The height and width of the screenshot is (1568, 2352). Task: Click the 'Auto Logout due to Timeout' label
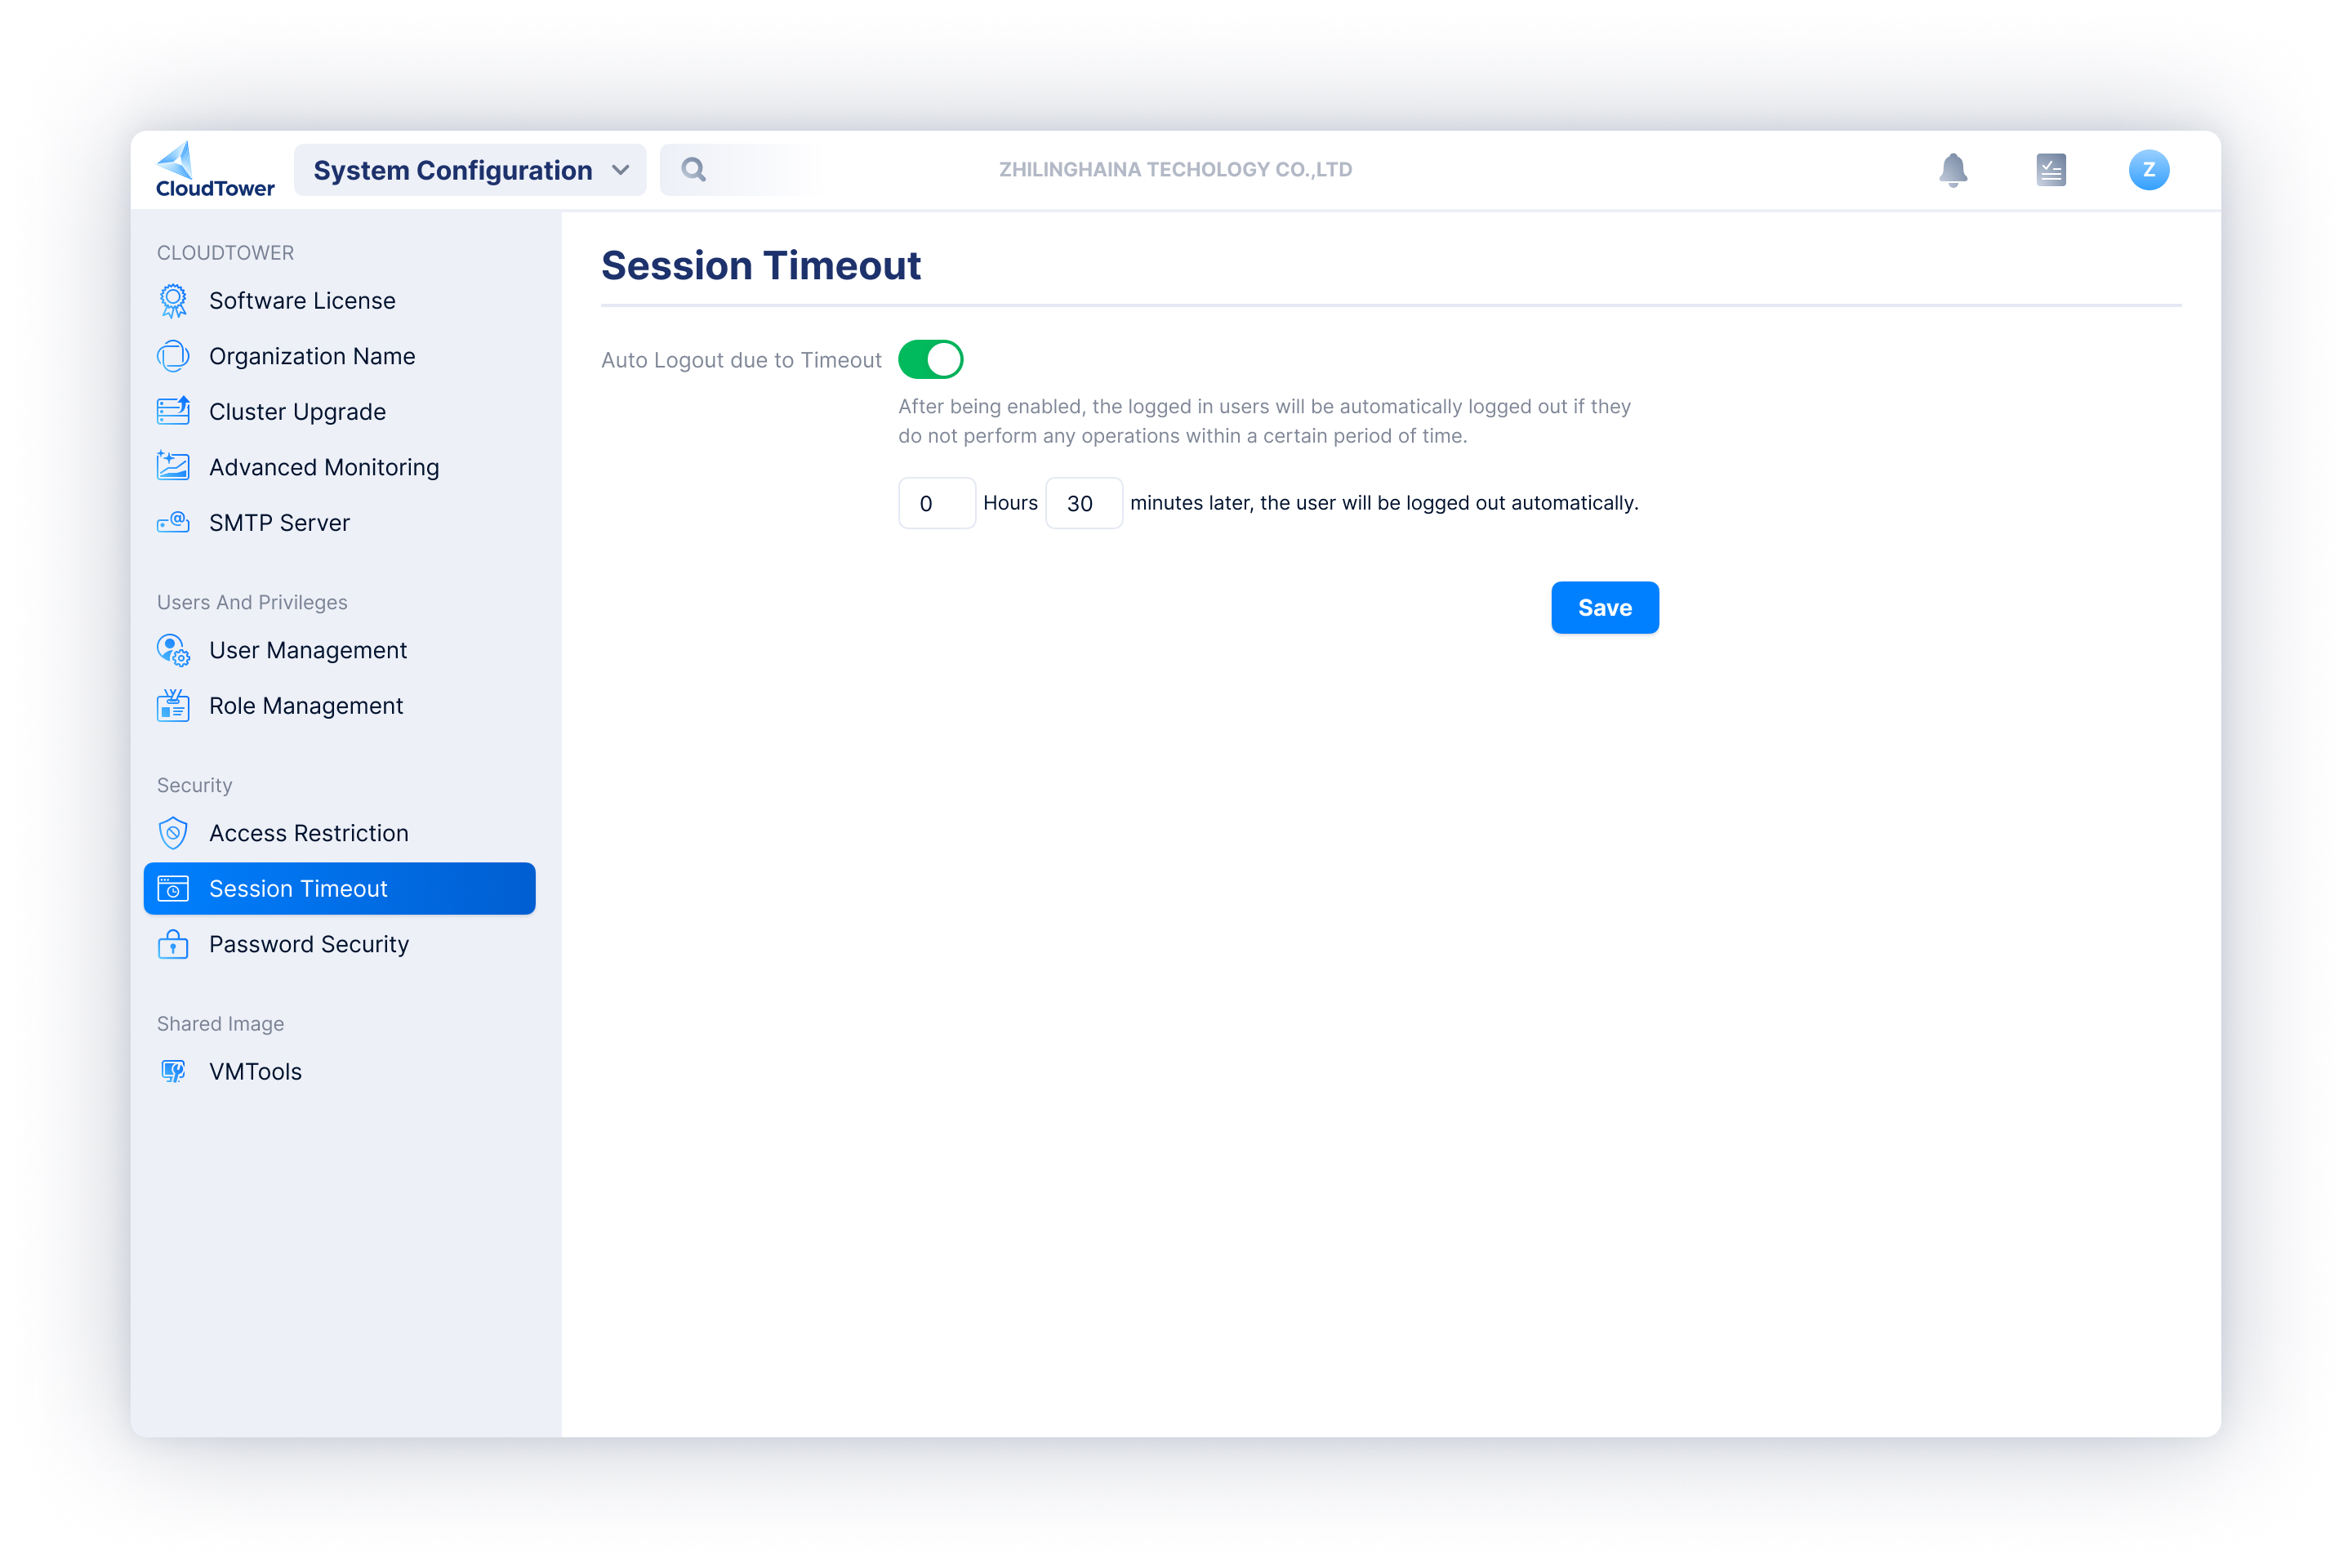point(741,360)
